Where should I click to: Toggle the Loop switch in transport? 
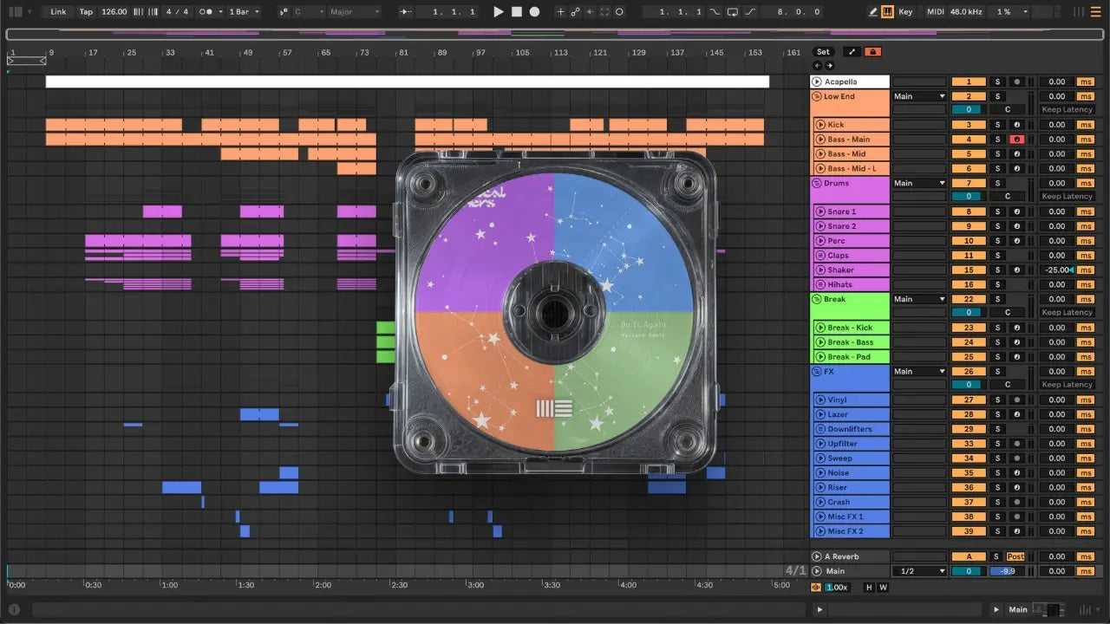tap(731, 12)
